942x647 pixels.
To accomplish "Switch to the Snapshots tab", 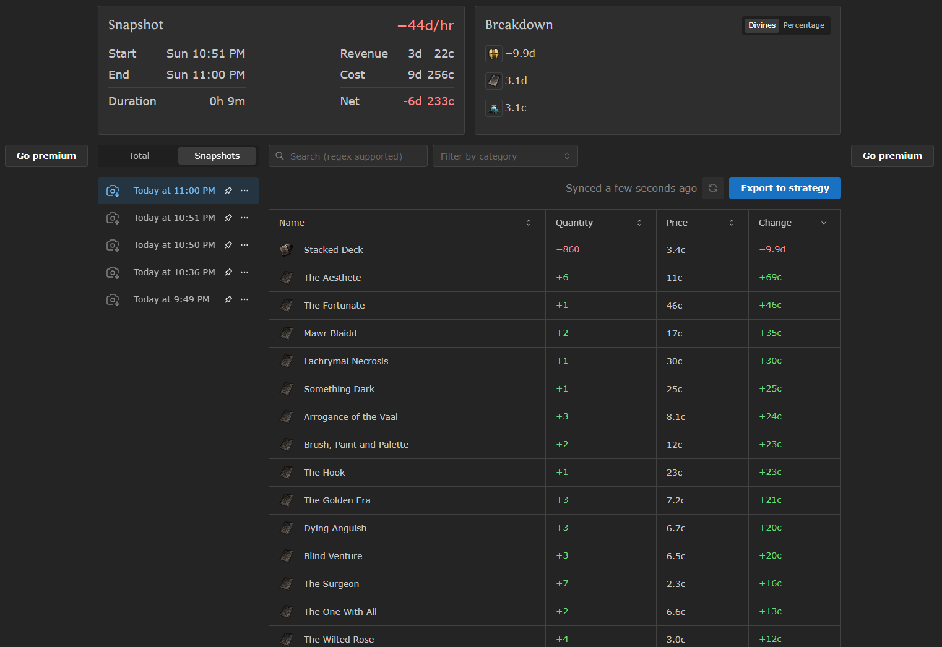I will [x=217, y=156].
